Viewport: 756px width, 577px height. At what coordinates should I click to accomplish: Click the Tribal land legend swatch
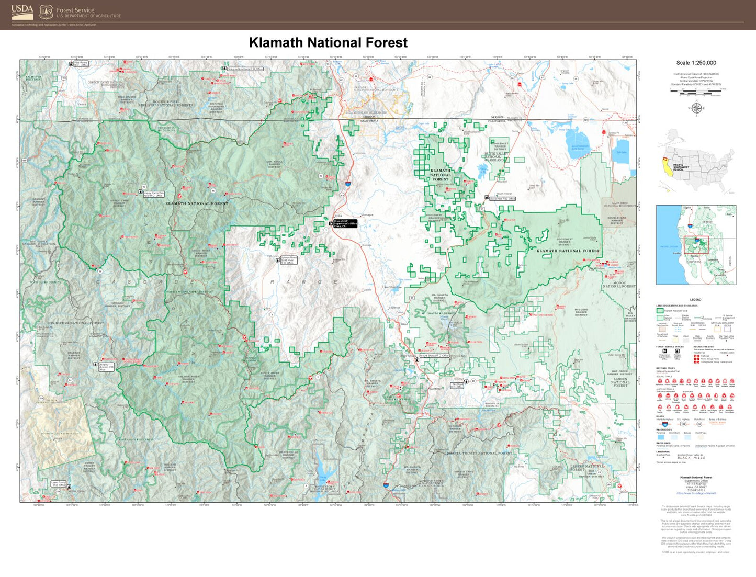tap(675, 340)
